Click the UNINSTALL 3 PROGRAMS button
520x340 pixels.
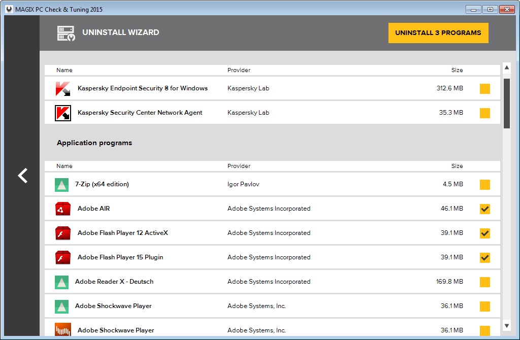(x=438, y=32)
